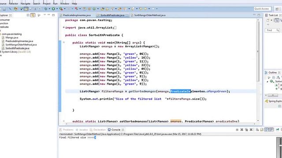The width and height of the screenshot is (282, 158).
Task: Click Remove All Terminated Launches double-X icon
Action: coord(246,129)
